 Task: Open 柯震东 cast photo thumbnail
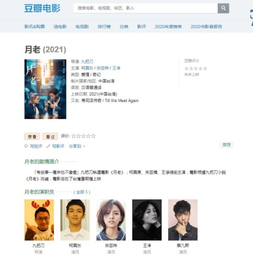tap(75, 220)
